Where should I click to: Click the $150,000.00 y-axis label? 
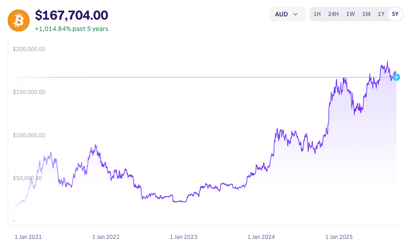point(29,92)
